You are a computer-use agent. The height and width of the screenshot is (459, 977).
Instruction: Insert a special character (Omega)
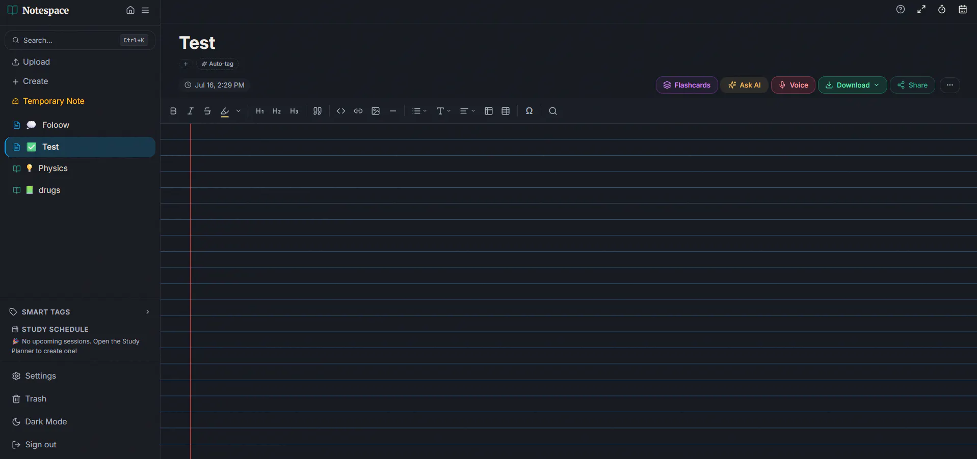coord(530,111)
